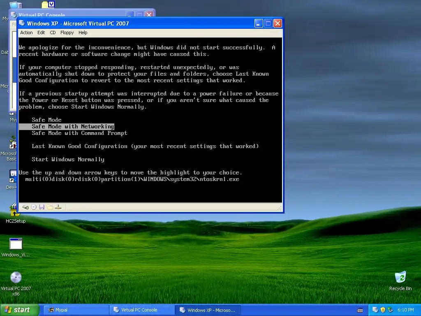Open the CD menu
Screen dimensions: 421x316
coord(53,33)
